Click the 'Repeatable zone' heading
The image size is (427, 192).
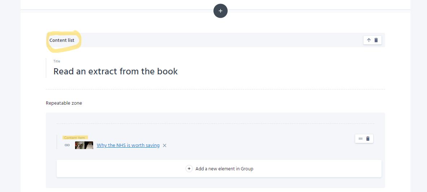point(64,103)
